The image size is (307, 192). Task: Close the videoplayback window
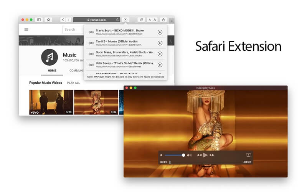(x=127, y=88)
